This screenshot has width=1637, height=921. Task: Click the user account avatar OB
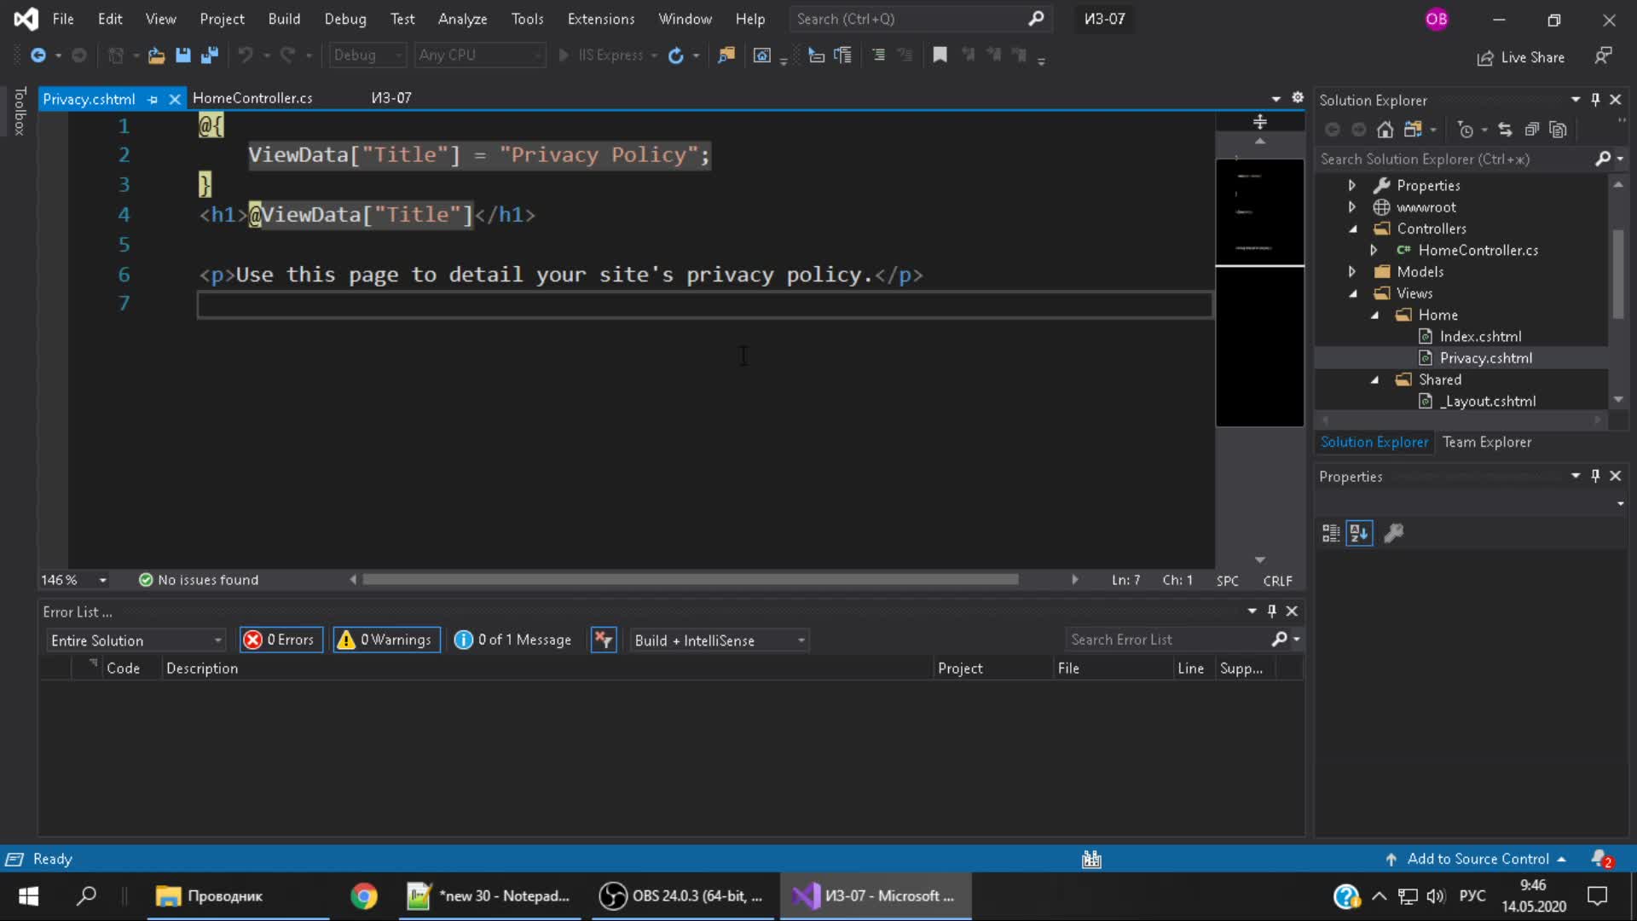click(x=1437, y=19)
